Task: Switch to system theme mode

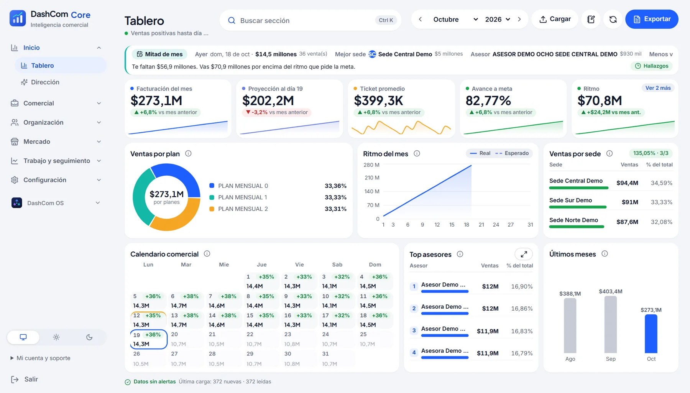Action: (x=23, y=337)
